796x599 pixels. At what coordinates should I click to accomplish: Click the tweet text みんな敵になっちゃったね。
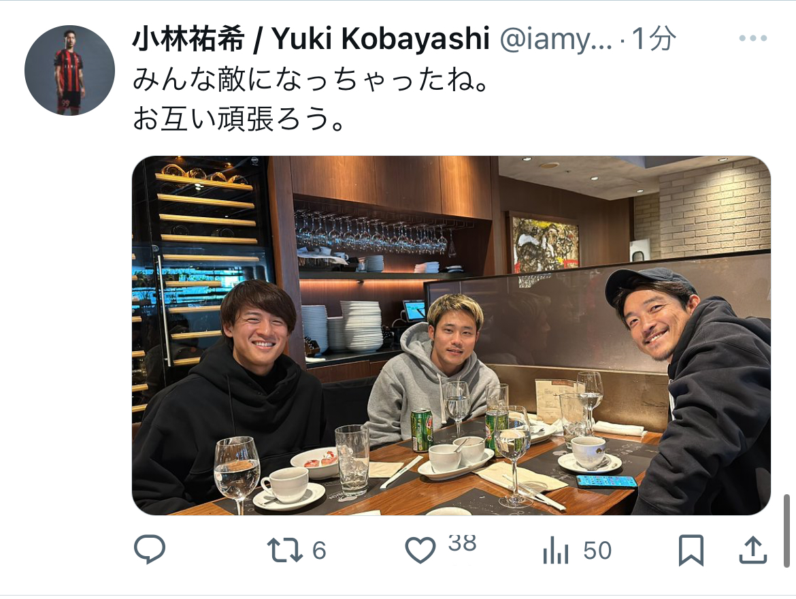311,80
